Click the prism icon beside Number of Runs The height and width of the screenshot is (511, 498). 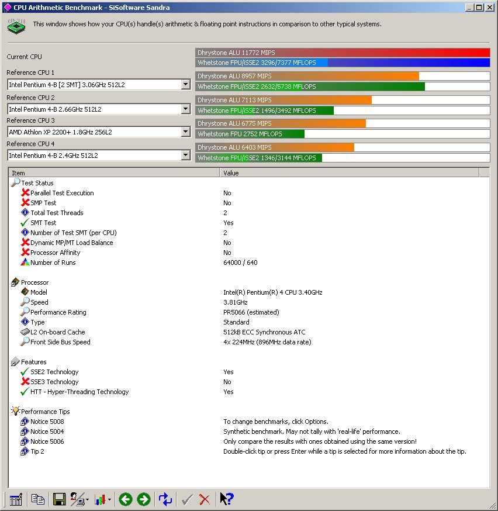click(x=25, y=262)
